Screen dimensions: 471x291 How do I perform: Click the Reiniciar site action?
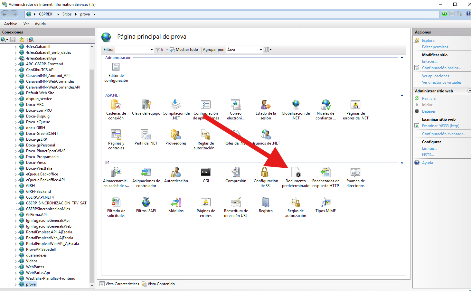429,99
